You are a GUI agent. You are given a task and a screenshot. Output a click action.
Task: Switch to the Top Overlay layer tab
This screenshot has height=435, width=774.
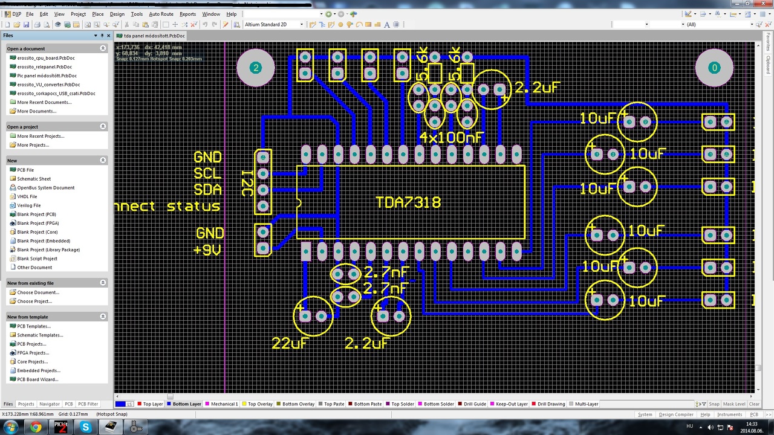pyautogui.click(x=258, y=404)
